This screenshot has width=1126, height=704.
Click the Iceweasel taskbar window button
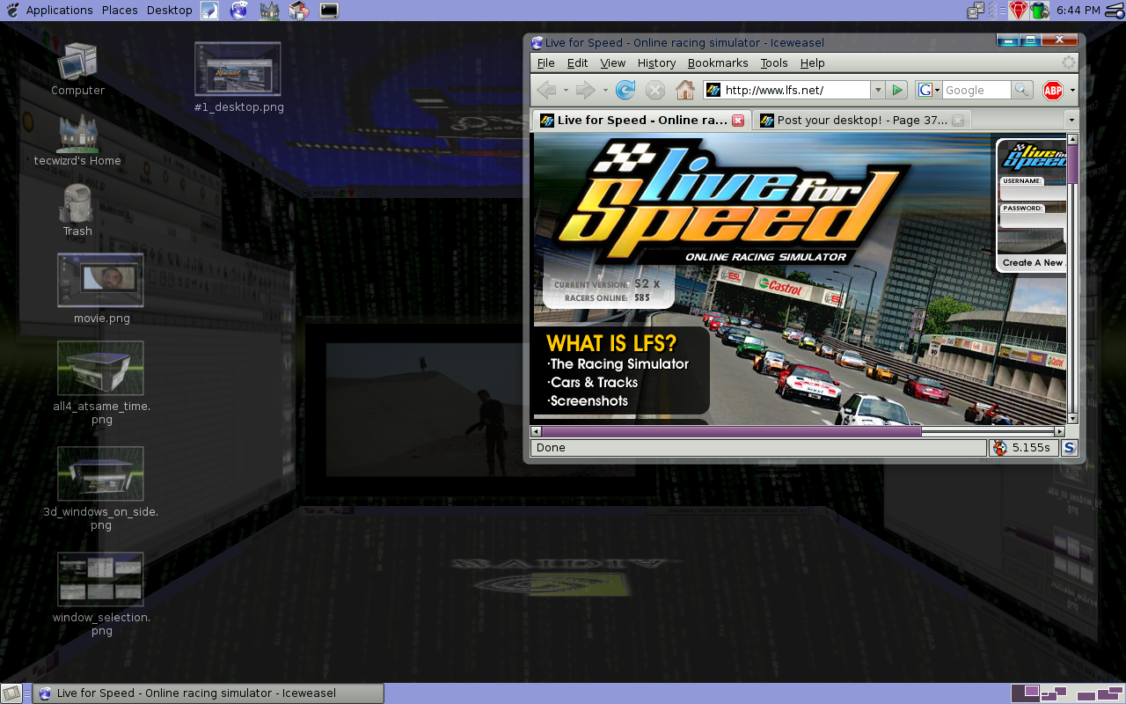(x=208, y=693)
